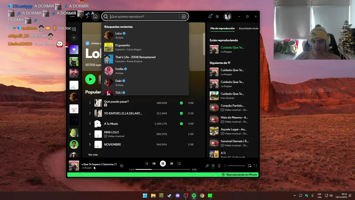The height and width of the screenshot is (200, 355).
Task: Choose That's Life - 2008 Remastered result
Action: pos(145,59)
